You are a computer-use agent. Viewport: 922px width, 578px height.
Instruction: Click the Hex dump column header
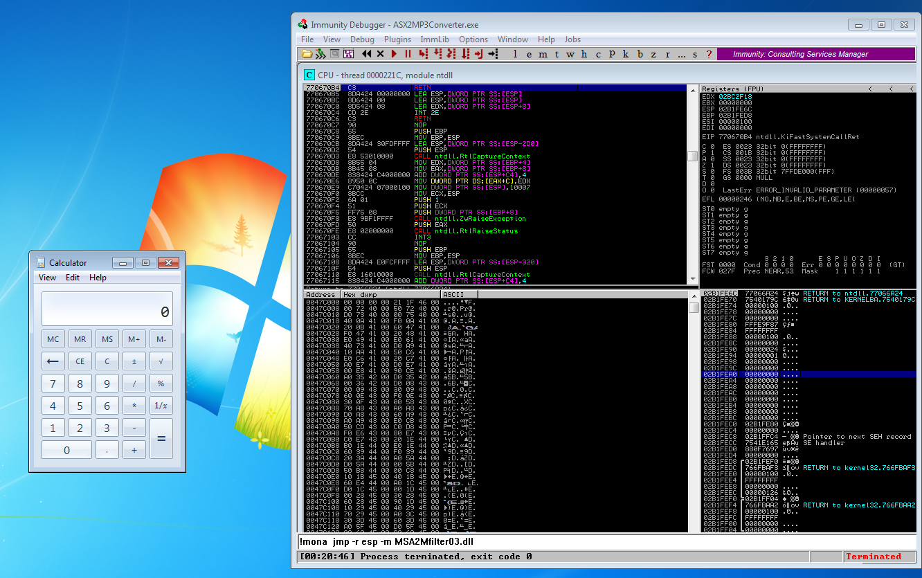pos(390,294)
